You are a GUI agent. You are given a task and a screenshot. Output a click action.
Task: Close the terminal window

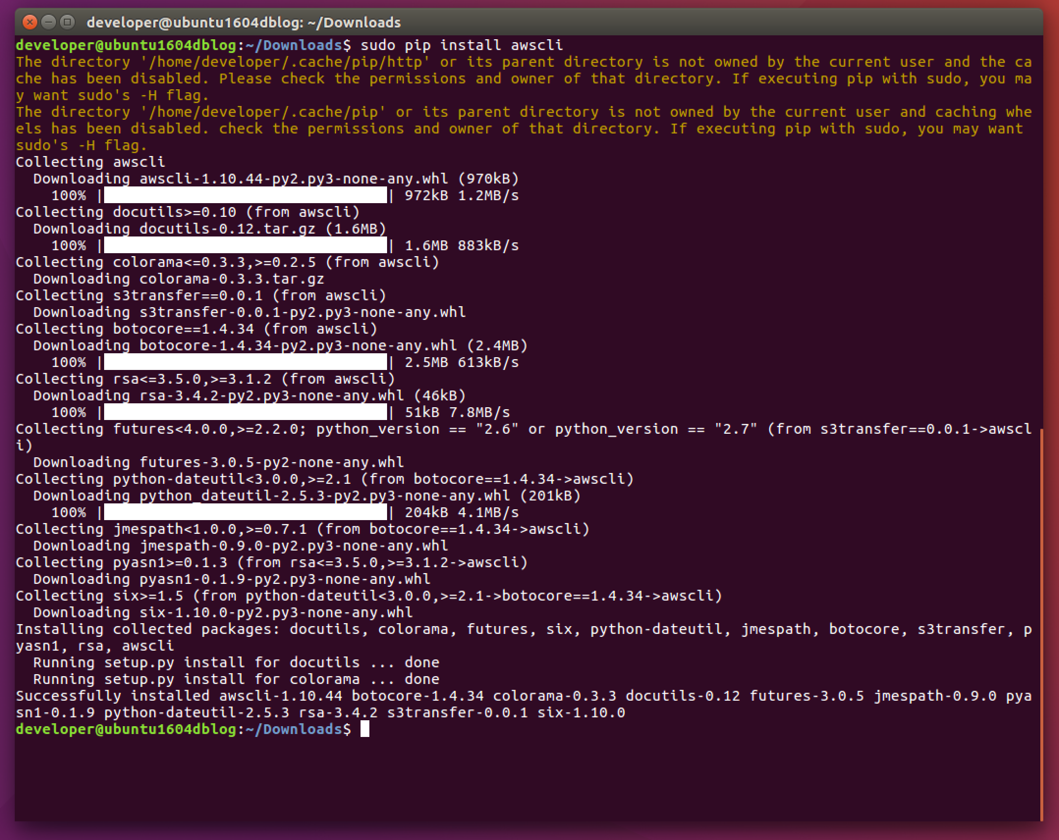(x=30, y=22)
